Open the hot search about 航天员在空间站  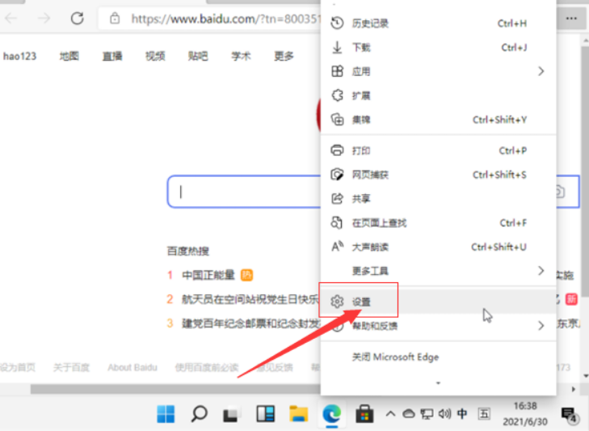(250, 299)
